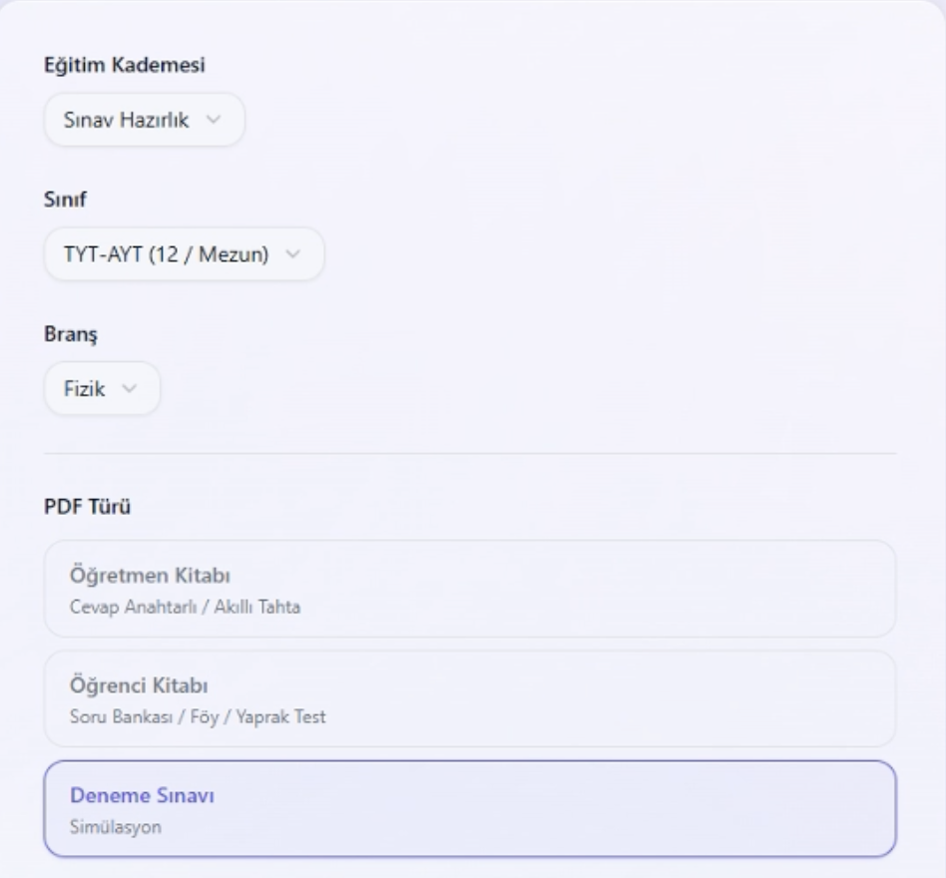
Task: Expand the TYT-AYT (12 / Mezun) class dropdown
Action: click(x=184, y=253)
